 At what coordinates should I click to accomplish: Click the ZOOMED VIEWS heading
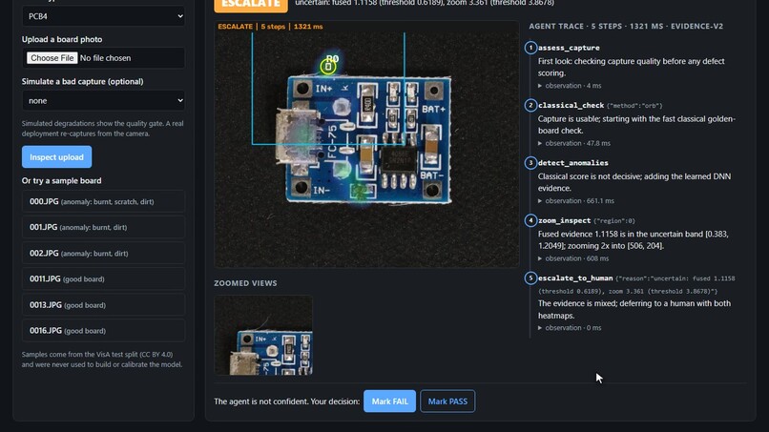pos(245,283)
